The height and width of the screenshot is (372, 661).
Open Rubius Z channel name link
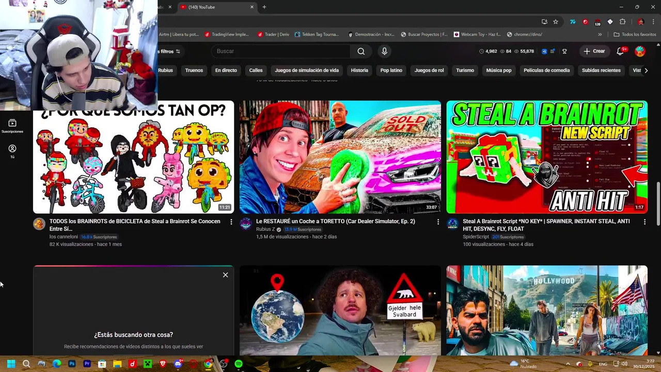(x=265, y=229)
